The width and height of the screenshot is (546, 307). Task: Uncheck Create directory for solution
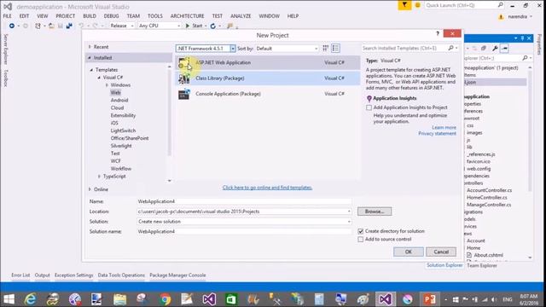click(x=361, y=231)
